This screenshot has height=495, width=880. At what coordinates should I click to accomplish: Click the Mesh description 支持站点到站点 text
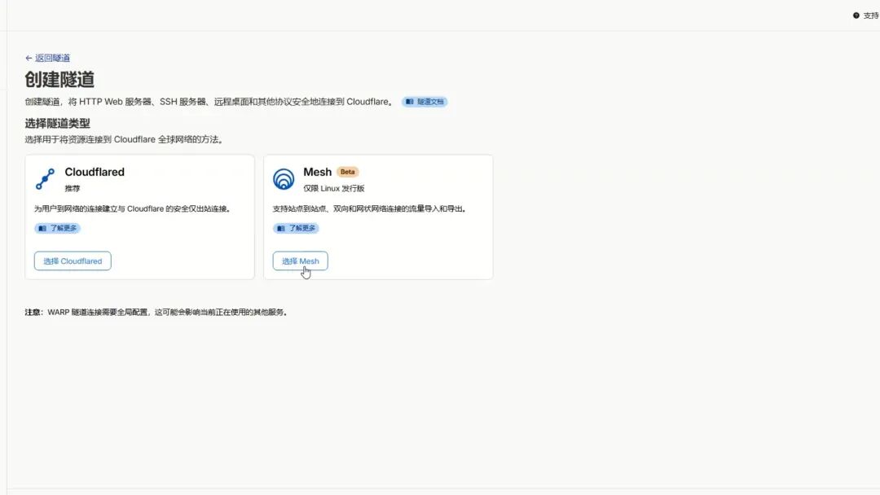coord(370,208)
